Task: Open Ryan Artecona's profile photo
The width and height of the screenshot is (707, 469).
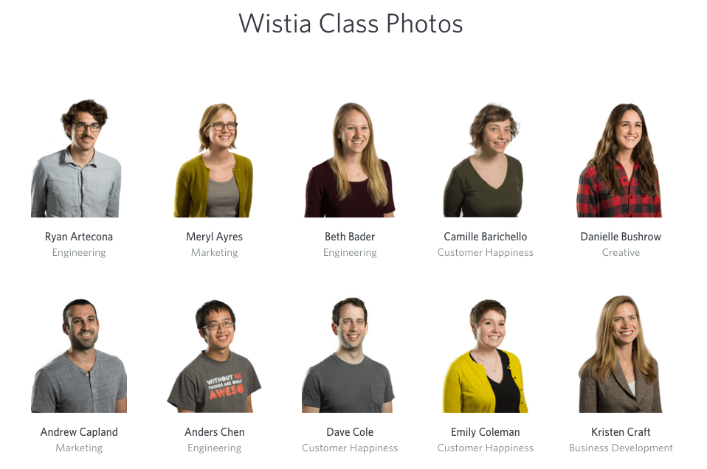Action: pos(76,158)
